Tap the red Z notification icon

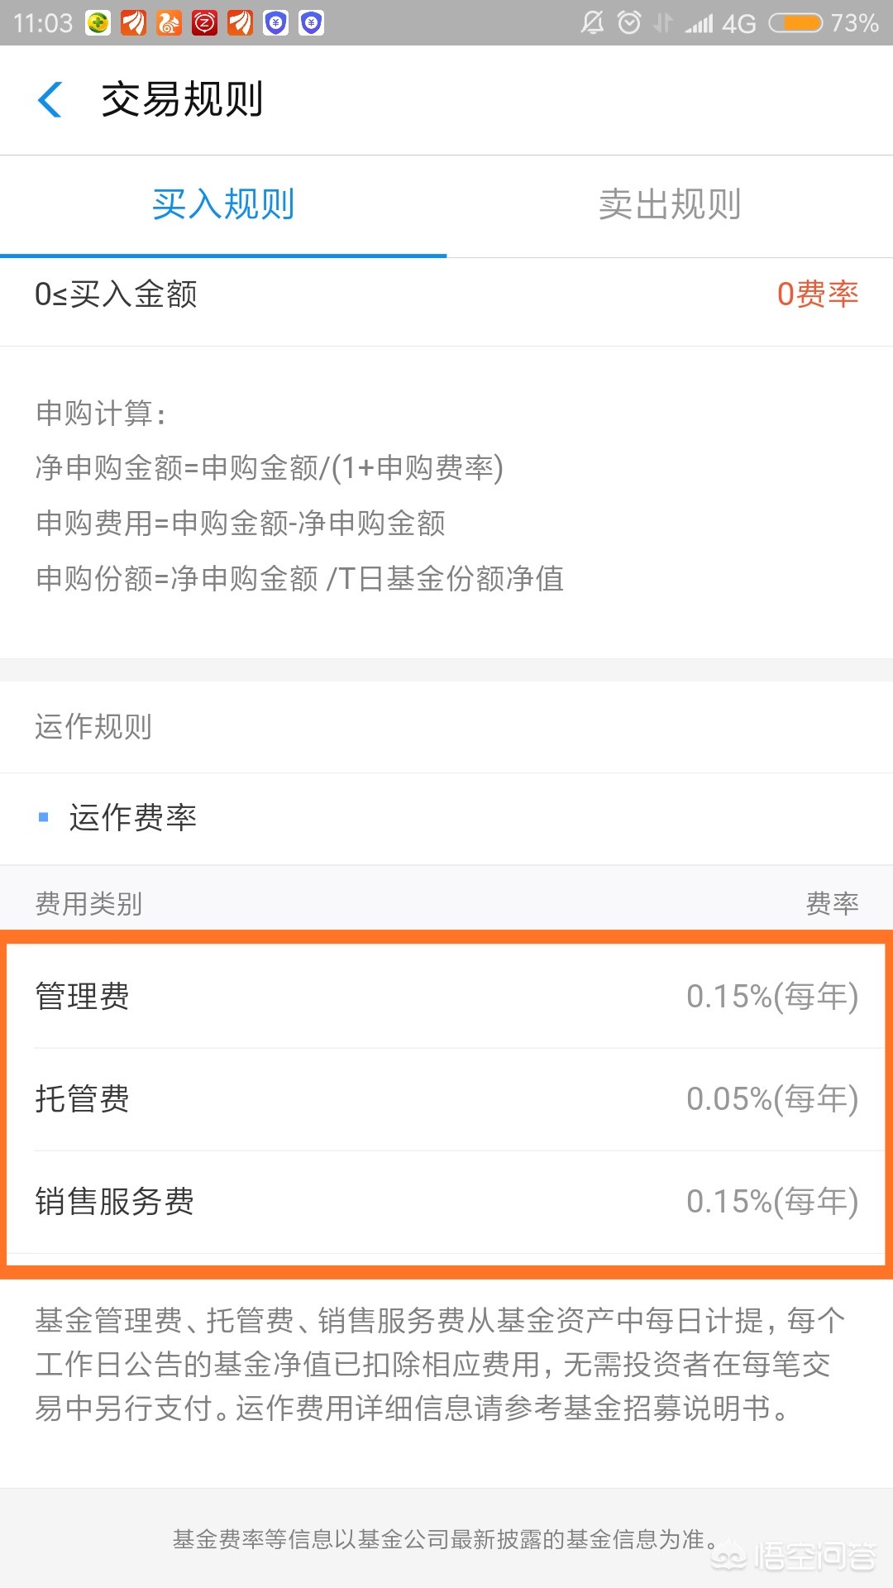pos(204,23)
